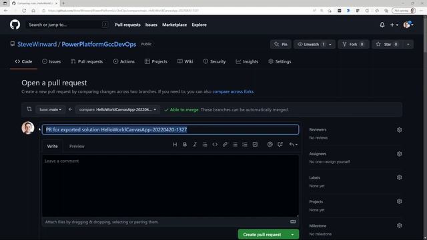Edit Milestone with gear icon
This screenshot has width=427, height=240.
click(399, 225)
